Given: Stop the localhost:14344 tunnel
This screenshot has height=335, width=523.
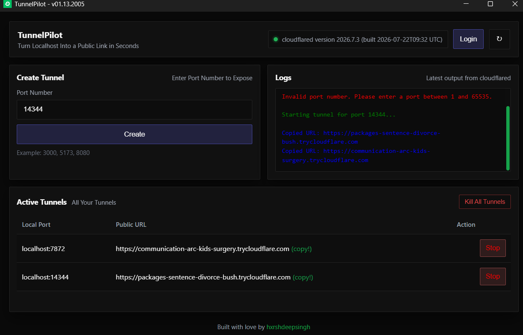Looking at the screenshot, I should 492,277.
